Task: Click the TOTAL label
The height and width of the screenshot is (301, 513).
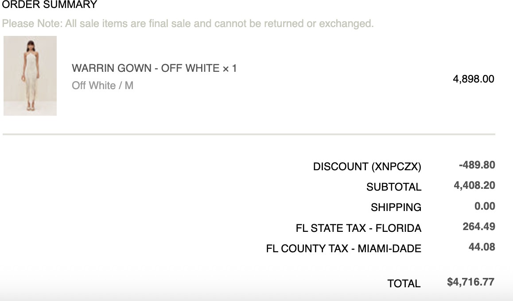Action: (x=404, y=284)
